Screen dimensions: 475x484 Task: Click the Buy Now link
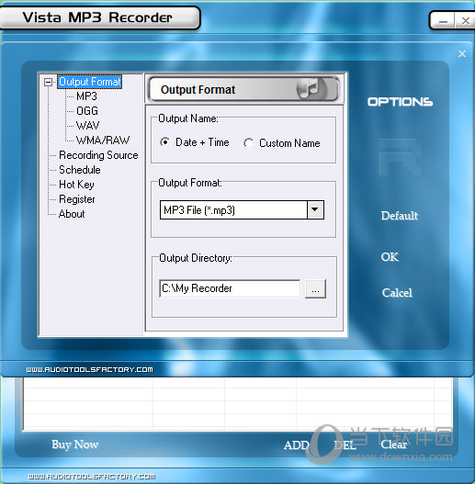pos(75,445)
